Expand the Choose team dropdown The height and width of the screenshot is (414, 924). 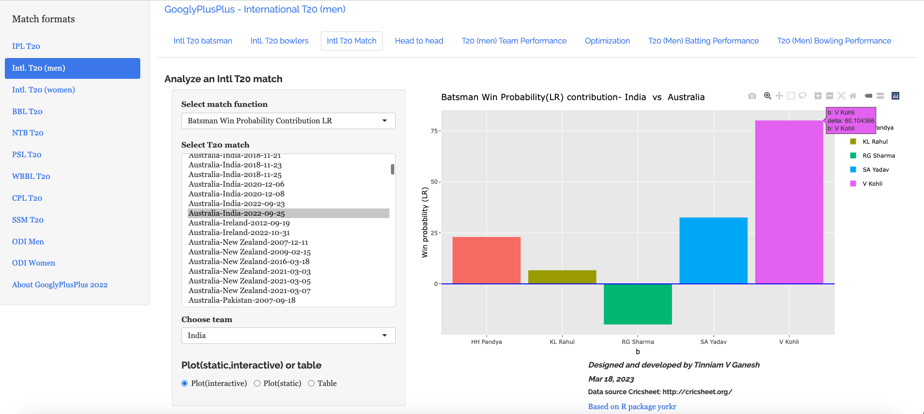pyautogui.click(x=288, y=336)
